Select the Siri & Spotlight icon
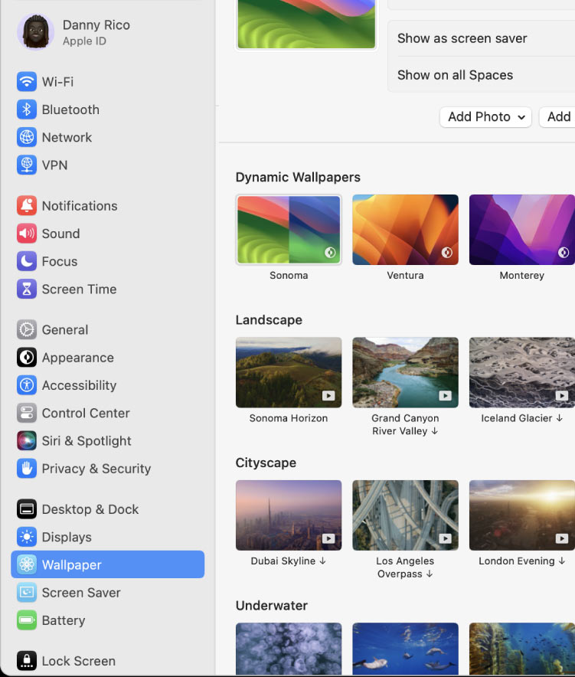575x677 pixels. coord(27,441)
